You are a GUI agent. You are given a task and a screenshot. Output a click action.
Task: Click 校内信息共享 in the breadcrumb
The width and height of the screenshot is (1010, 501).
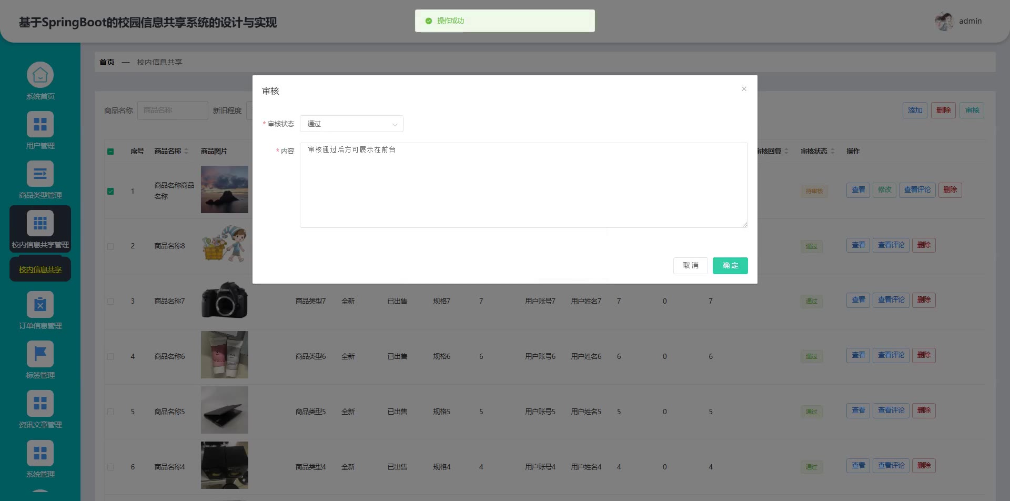(x=159, y=62)
